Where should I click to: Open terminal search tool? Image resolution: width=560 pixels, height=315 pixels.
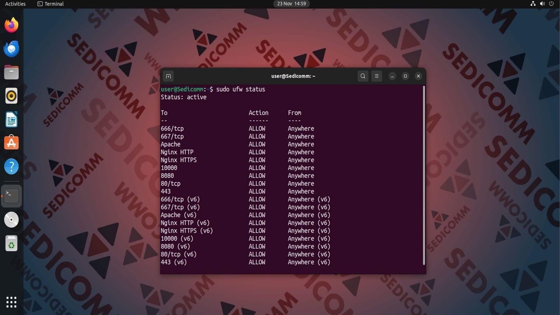(x=363, y=76)
